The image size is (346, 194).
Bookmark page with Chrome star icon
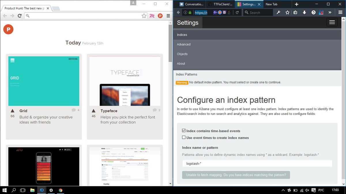point(144,16)
